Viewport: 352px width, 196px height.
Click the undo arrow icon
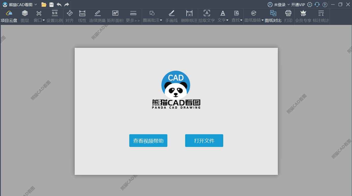(x=59, y=5)
